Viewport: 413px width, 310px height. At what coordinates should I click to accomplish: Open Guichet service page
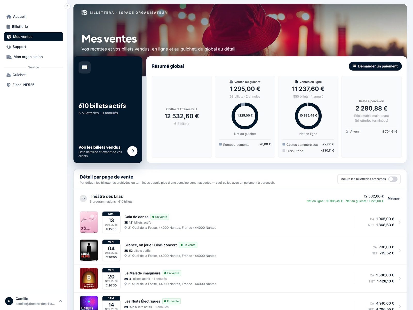coord(34,75)
